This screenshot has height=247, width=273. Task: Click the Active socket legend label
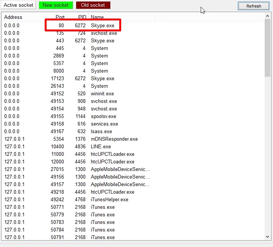coord(19,5)
